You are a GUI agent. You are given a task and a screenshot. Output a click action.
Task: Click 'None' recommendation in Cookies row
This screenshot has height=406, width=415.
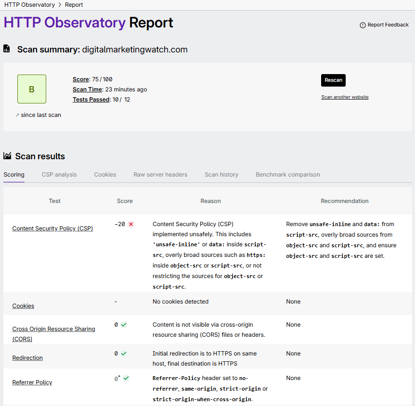(293, 302)
